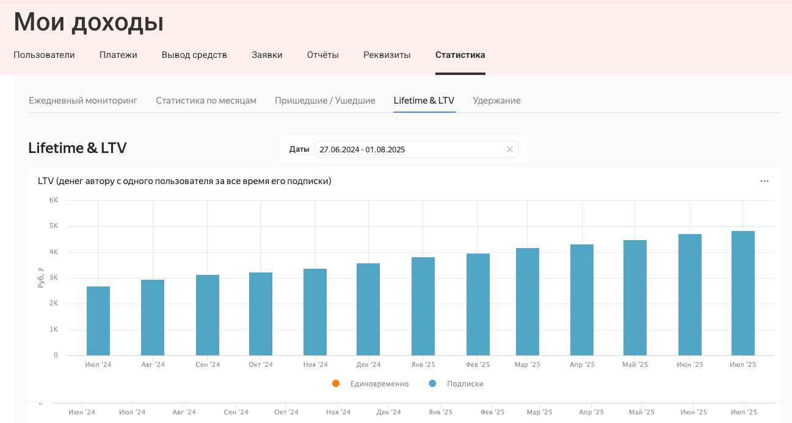Viewport: 792px width, 423px height.
Task: Select the Lifetime & LTV tab
Action: 424,101
